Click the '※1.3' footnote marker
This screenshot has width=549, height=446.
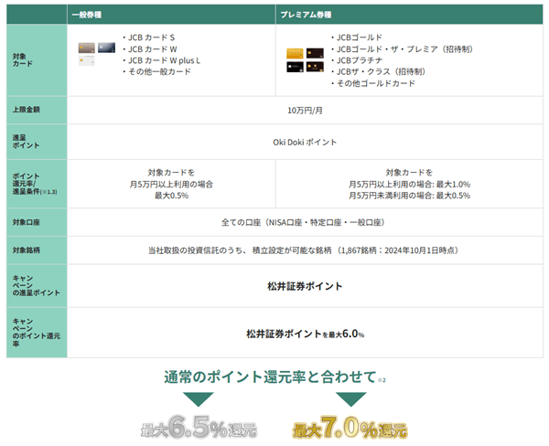point(49,192)
